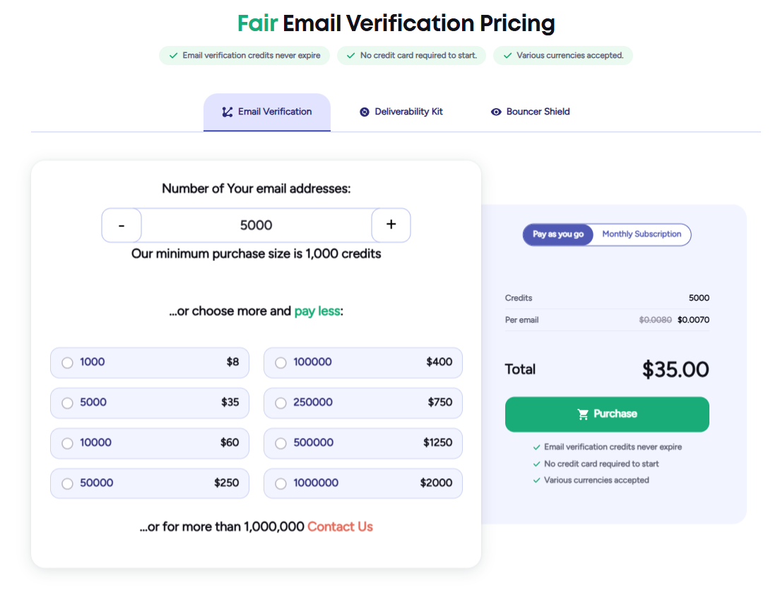Viewport: 773px width, 609px height.
Task: Open the Contact Us link
Action: 340,526
